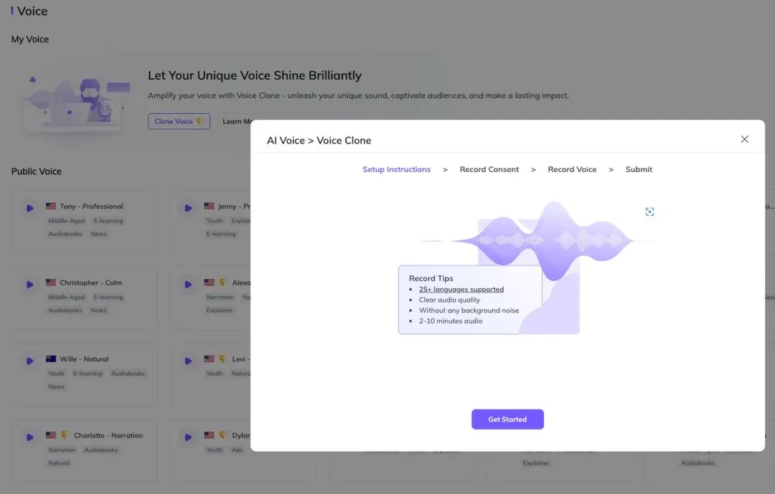Play the Charlotte - Narration voice sample

pos(29,437)
